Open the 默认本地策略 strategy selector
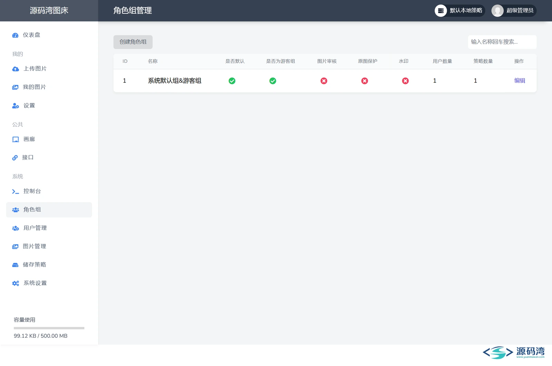552x366 pixels. click(x=460, y=11)
